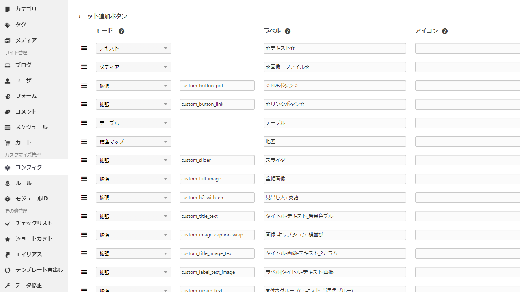Viewport: 520px width, 292px height.
Task: Click the help icon next to モード
Action: point(121,31)
